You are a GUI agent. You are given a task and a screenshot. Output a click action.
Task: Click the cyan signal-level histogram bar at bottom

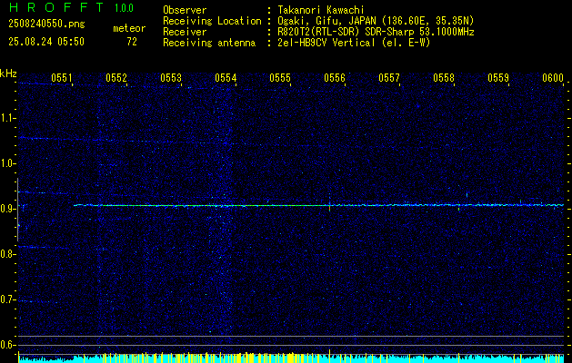click(x=291, y=358)
